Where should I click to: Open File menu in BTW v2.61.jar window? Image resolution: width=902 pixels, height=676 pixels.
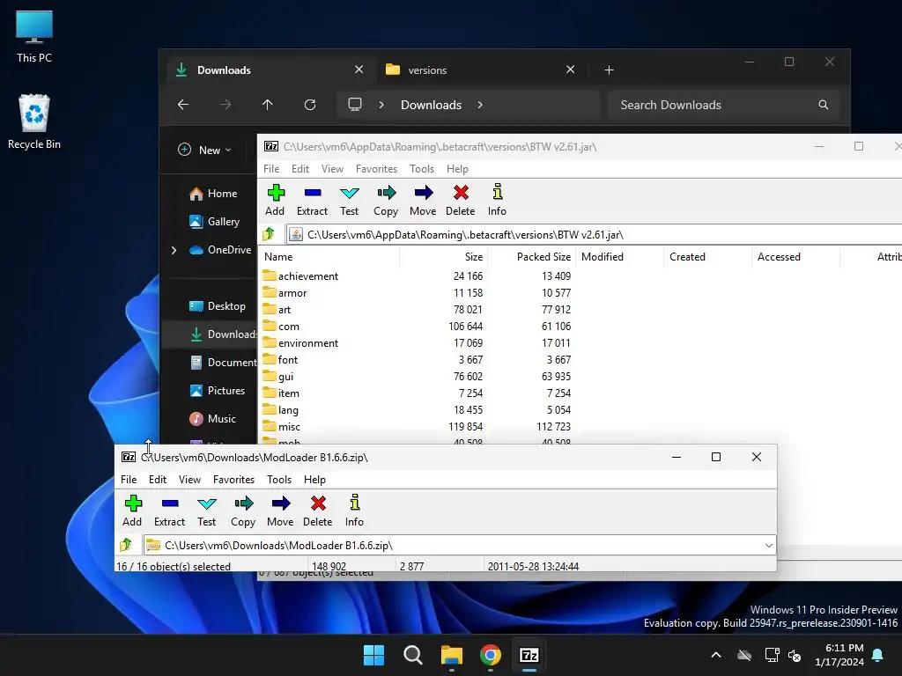[x=271, y=169]
